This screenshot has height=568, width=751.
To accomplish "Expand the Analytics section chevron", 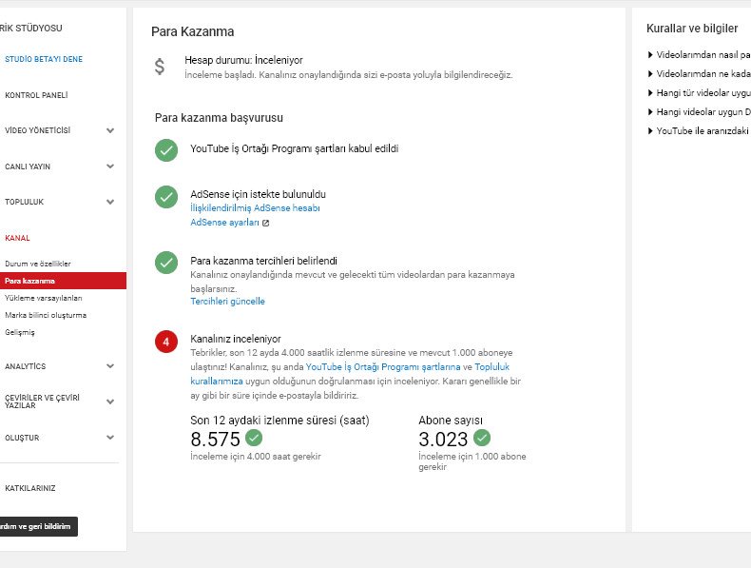I will point(110,366).
